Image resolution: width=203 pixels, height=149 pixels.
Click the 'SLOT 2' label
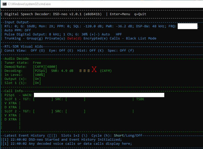pyautogui.click(x=10, y=111)
